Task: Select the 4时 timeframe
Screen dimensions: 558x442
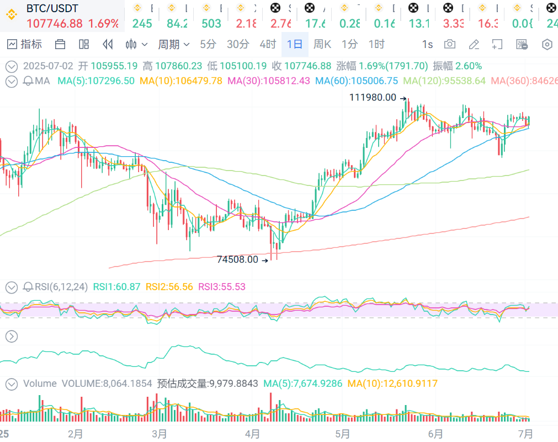Action: 268,44
